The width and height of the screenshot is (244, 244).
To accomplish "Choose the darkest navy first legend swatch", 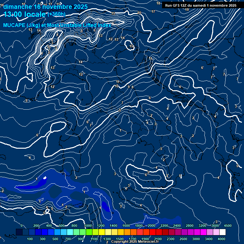I will point(19,232).
